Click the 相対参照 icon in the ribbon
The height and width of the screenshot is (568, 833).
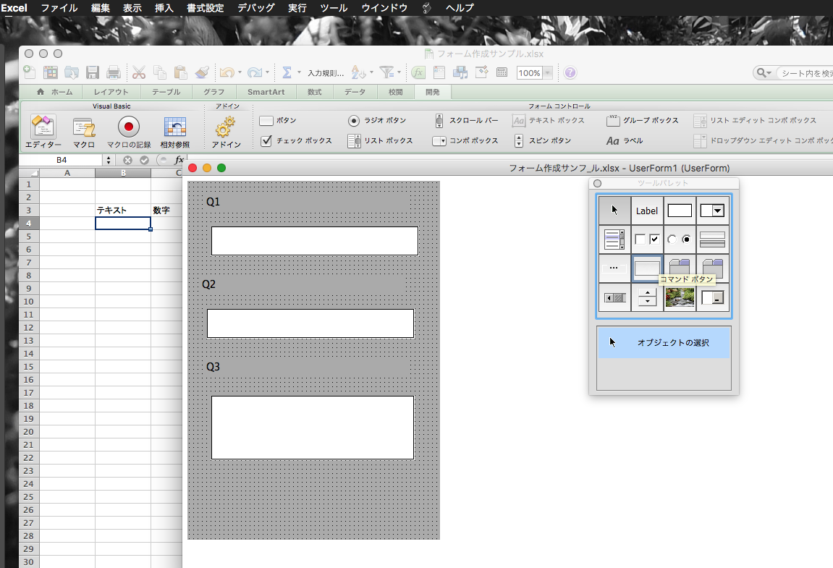coord(174,127)
